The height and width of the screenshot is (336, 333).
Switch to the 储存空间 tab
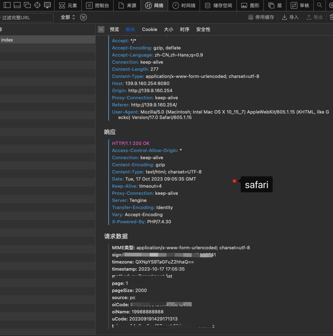(x=218, y=5)
